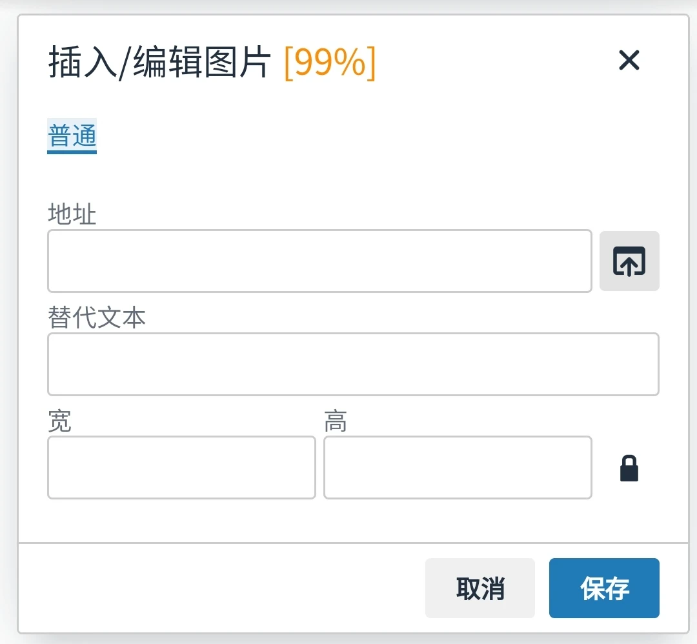Save the image settings with the blue button
The height and width of the screenshot is (644, 697).
pos(604,588)
